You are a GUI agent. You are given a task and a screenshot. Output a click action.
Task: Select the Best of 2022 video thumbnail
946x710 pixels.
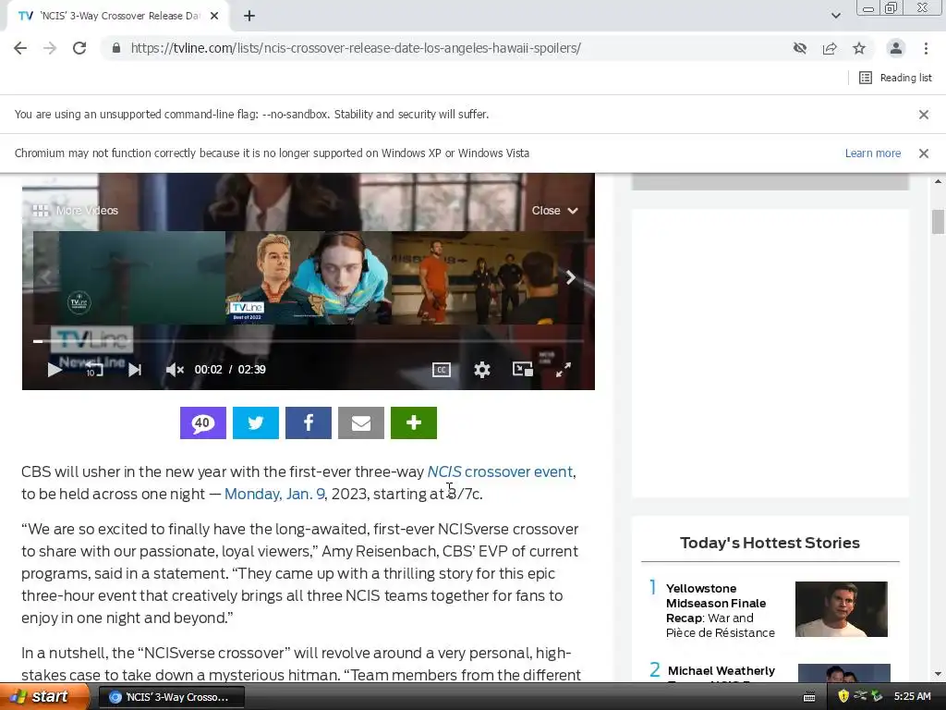pos(309,277)
